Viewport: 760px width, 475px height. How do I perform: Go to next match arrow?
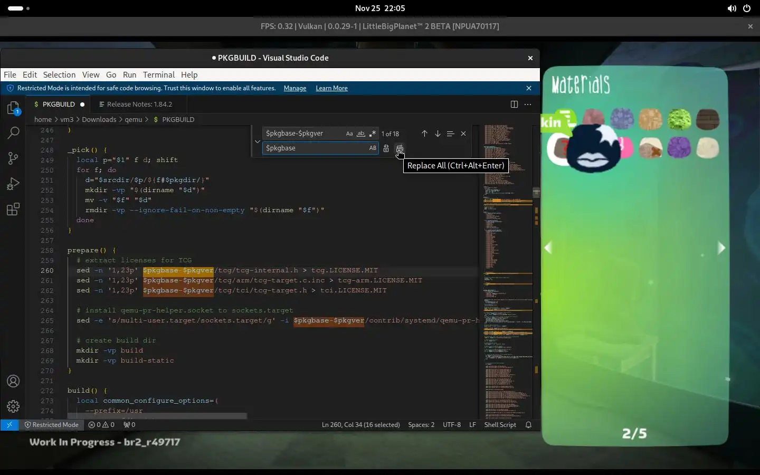pyautogui.click(x=438, y=134)
